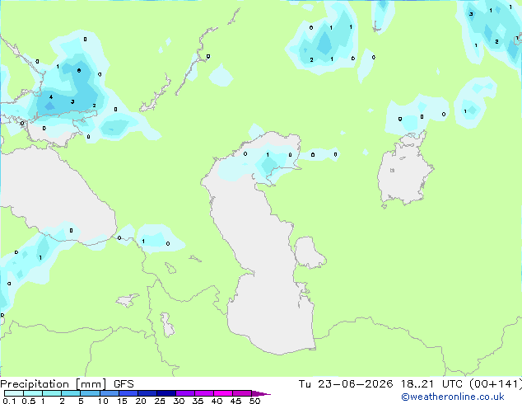522x404 pixels.
Task: Click the Aral Sea on the map
Action: 404,170
